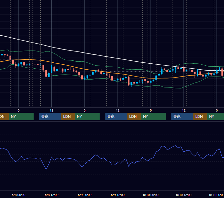
Task: Click the LDN session block on 6/10
Action: 200,116
